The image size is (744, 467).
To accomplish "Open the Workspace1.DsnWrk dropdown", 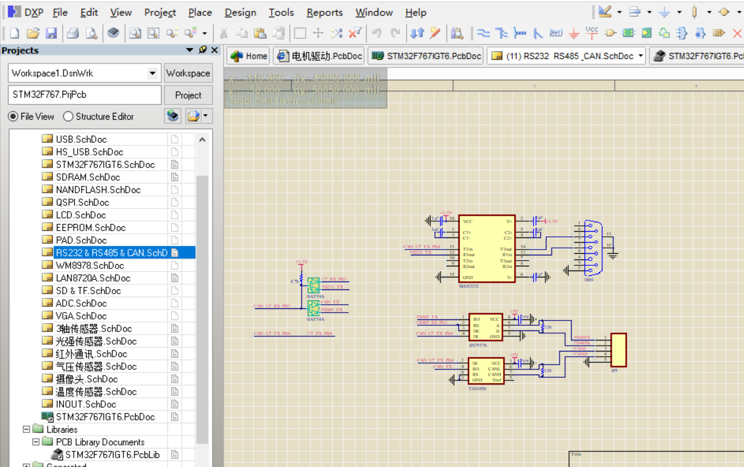I will coord(152,73).
